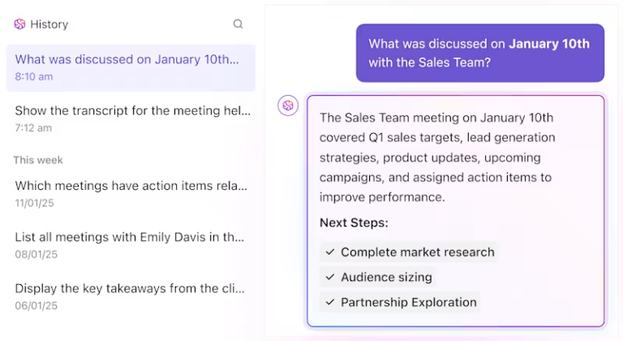Click the 'Next Steps:' heading
Viewport: 623px width, 341px height.
point(354,223)
